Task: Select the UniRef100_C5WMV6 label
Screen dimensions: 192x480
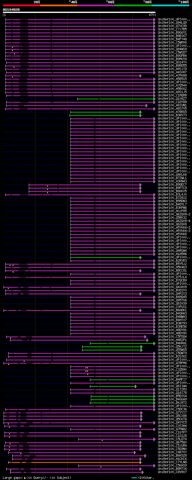Action: tap(172, 42)
